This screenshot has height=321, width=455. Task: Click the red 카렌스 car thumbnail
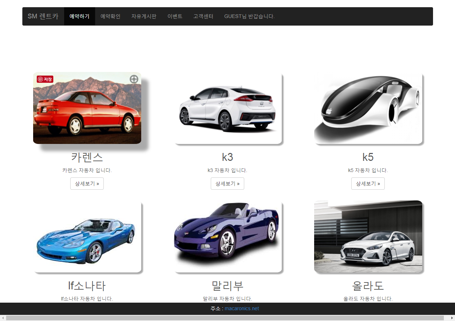87,108
